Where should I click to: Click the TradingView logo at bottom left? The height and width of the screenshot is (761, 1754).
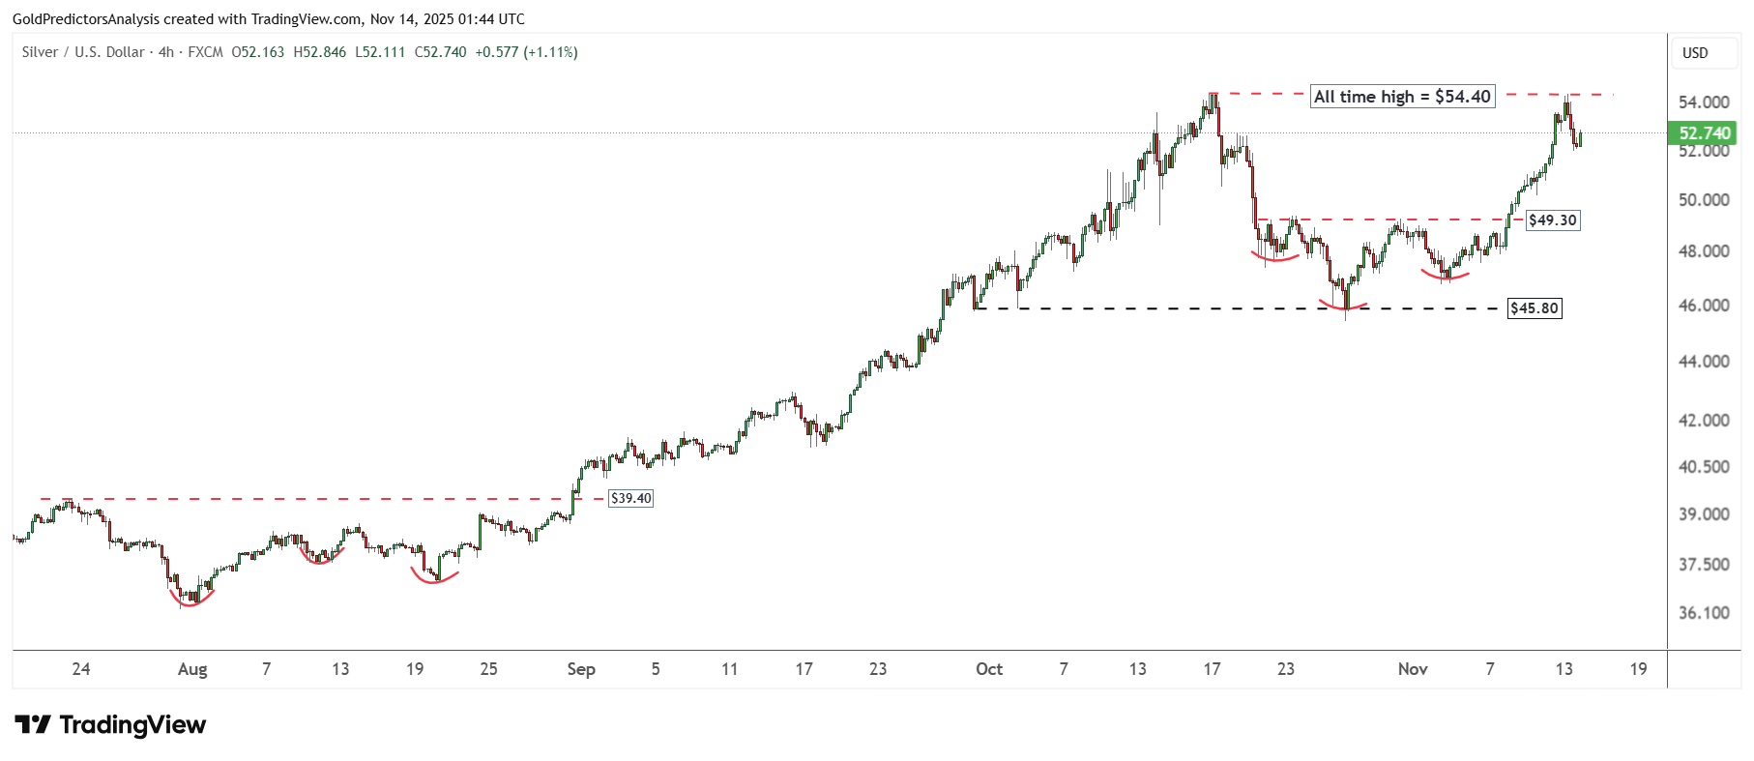coord(110,724)
